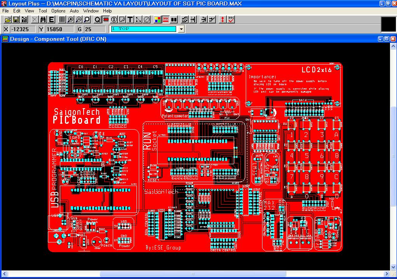This screenshot has height=279, width=397.
Task: Save the design with the floppy disk icon
Action: tap(16, 19)
